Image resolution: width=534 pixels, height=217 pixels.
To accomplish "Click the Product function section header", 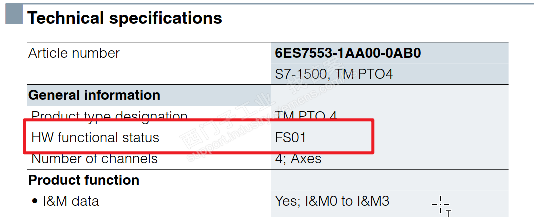I will [84, 180].
